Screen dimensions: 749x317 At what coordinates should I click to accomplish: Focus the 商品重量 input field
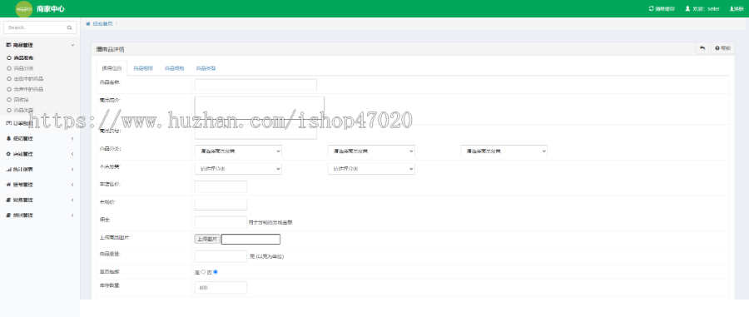click(x=221, y=256)
